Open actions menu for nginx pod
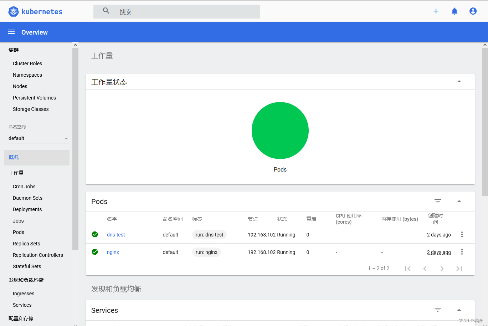The height and width of the screenshot is (326, 488). click(x=462, y=252)
